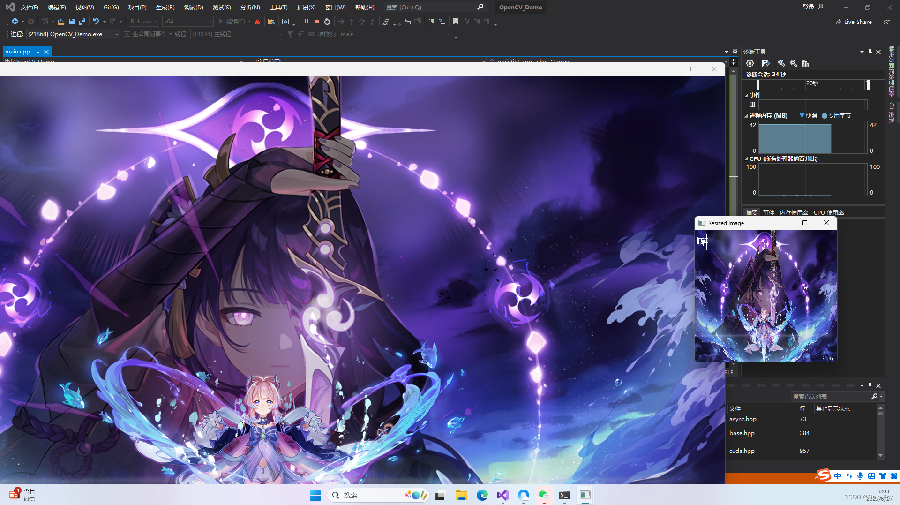Zoom out on the diagnostics timeline
Screen dimensions: 900x505
(794, 63)
